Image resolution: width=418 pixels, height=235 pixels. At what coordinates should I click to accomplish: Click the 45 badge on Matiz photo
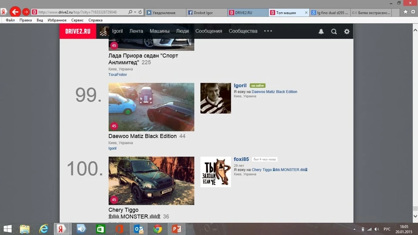pyautogui.click(x=114, y=126)
